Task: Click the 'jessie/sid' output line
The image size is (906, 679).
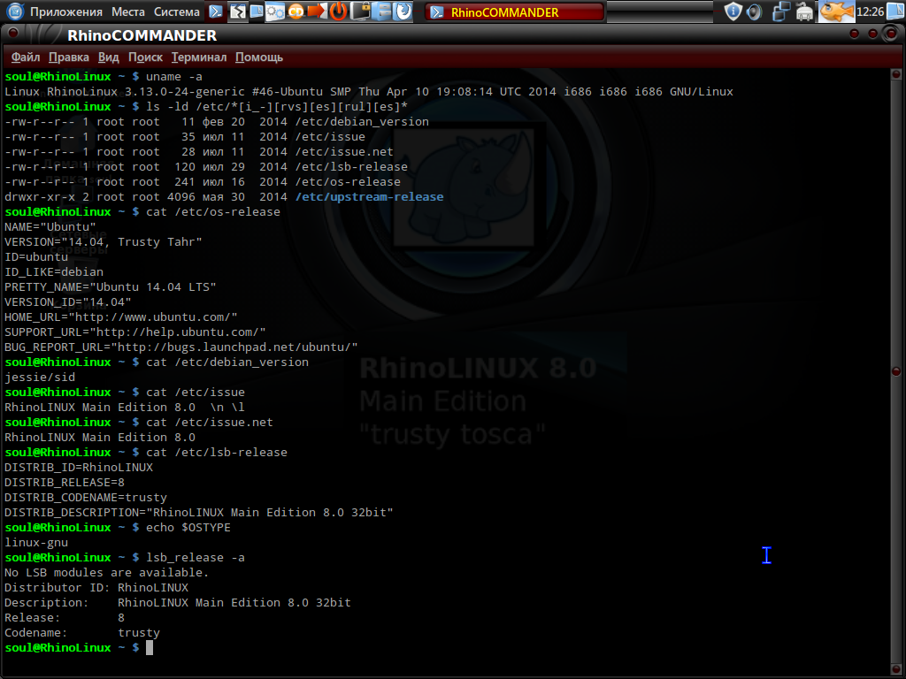Action: [39, 377]
